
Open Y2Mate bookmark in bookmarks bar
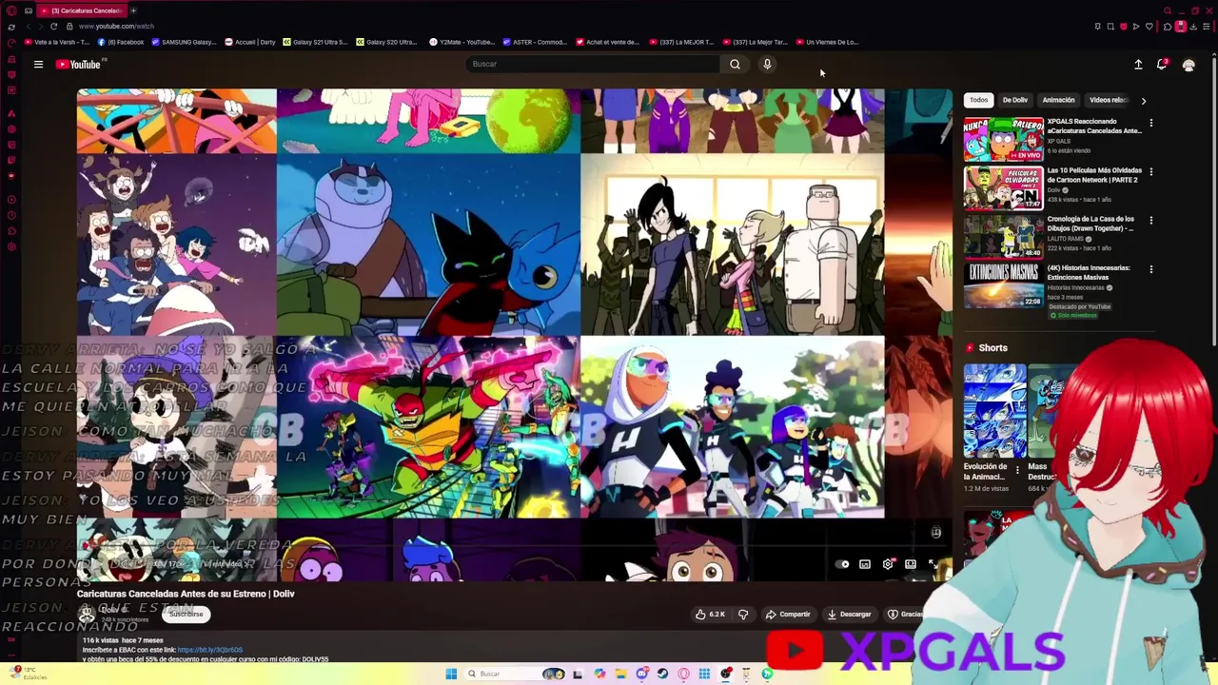pos(462,42)
